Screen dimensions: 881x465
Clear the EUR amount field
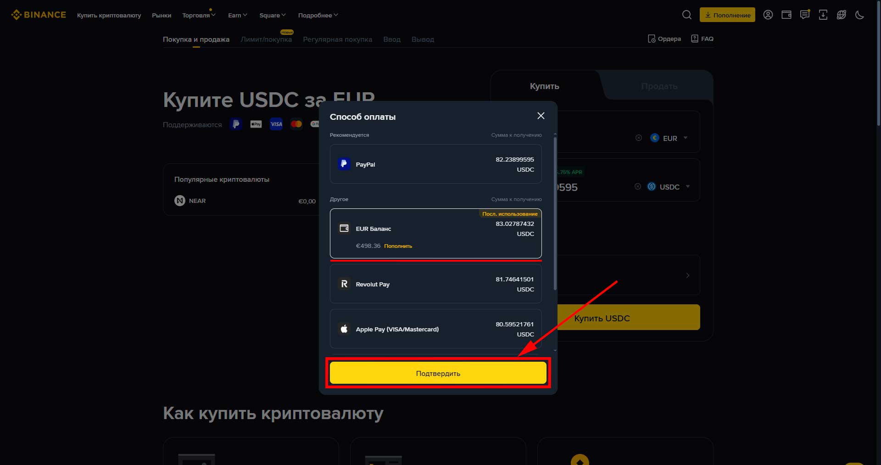(x=638, y=138)
